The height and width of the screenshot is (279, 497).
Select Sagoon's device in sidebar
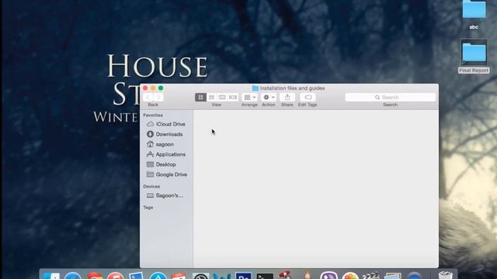pyautogui.click(x=166, y=195)
